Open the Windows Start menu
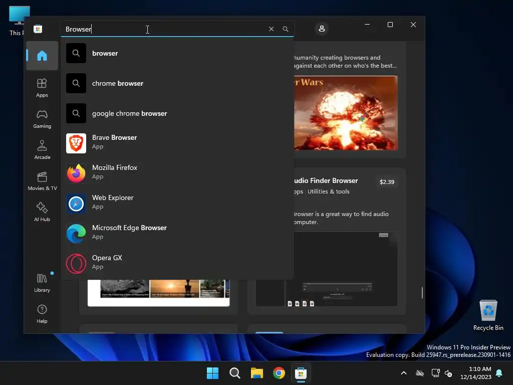 pos(212,373)
